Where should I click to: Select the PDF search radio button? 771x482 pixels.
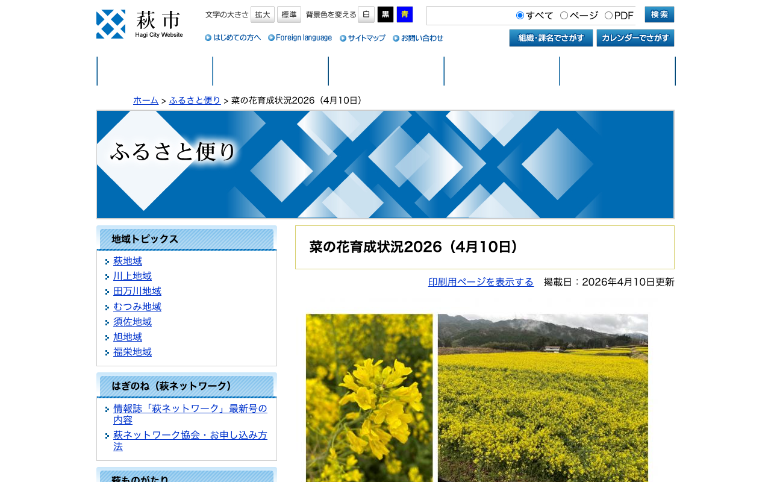click(609, 16)
